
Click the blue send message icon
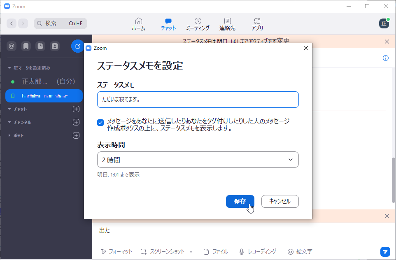click(385, 251)
